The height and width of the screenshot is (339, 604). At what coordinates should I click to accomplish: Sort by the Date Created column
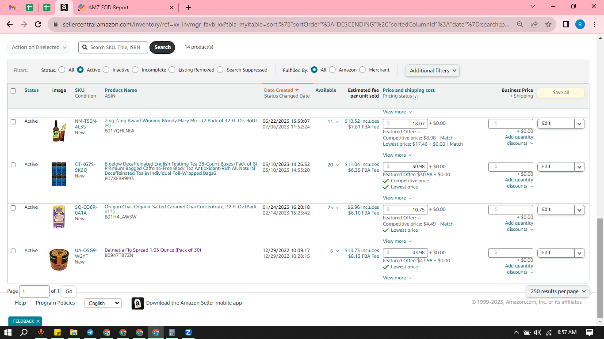coord(281,90)
